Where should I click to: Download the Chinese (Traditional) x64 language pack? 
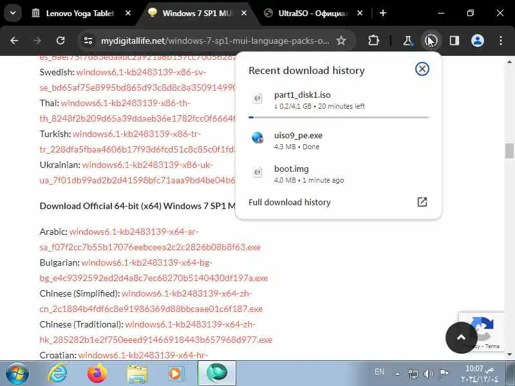click(156, 332)
